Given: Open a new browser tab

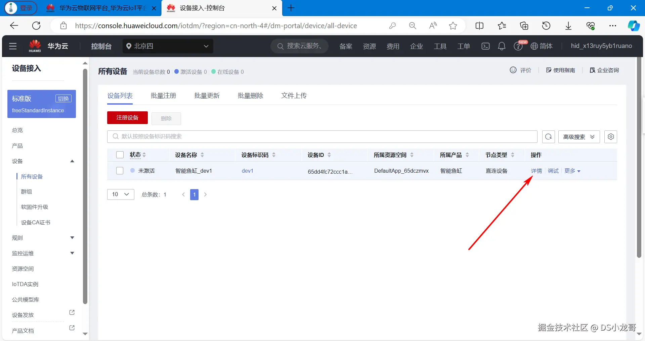Looking at the screenshot, I should [291, 8].
